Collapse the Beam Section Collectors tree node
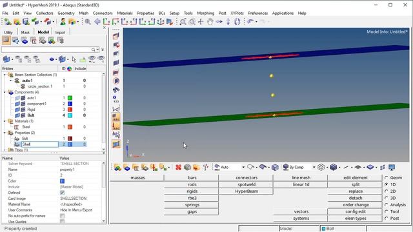413x232 pixels. point(5,75)
